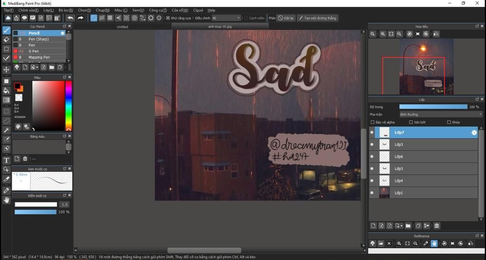The image size is (486, 260).
Task: Enable the Xén bớt checkbox
Action: click(x=411, y=122)
